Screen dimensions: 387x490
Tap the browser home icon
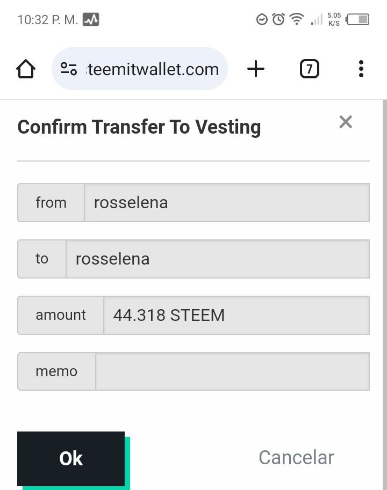(x=26, y=69)
